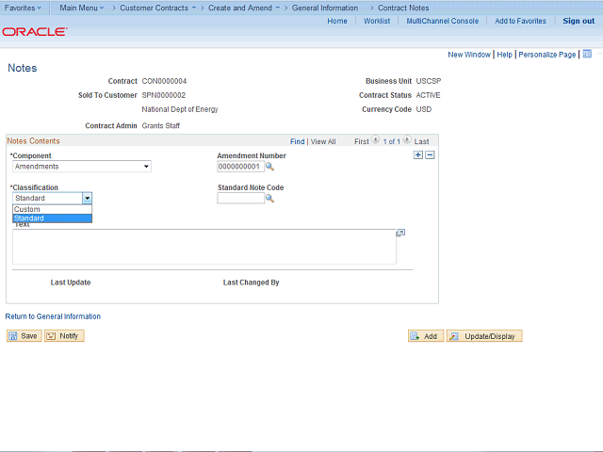Viewport: 603px width, 452px height.
Task: Click Add to Favorites link
Action: (x=520, y=21)
